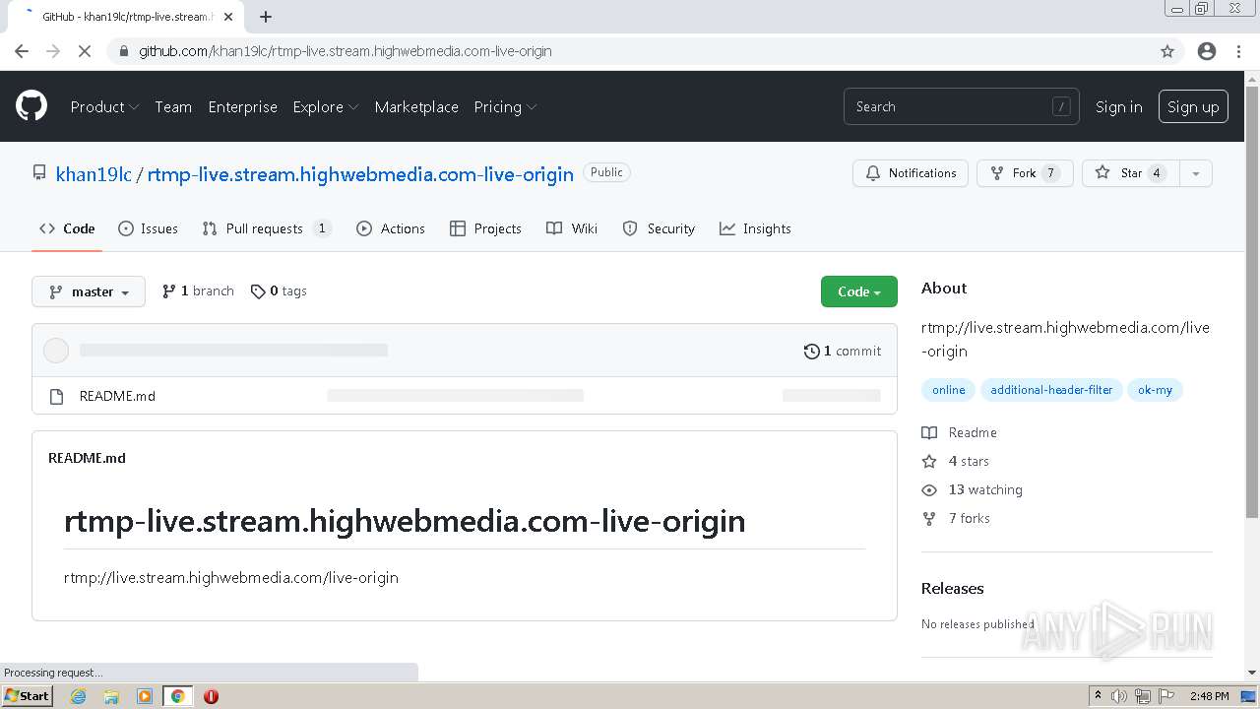Image resolution: width=1260 pixels, height=709 pixels.
Task: Click the red stop taskbar icon
Action: pyautogui.click(x=211, y=696)
